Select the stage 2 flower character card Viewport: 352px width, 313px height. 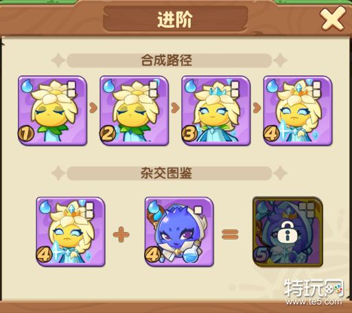coord(134,111)
